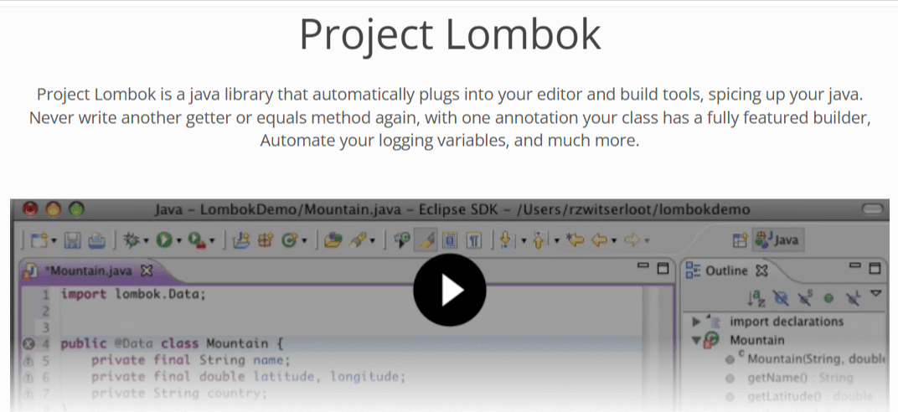Click the public @Data class Mountain line
The width and height of the screenshot is (898, 412).
(x=173, y=344)
